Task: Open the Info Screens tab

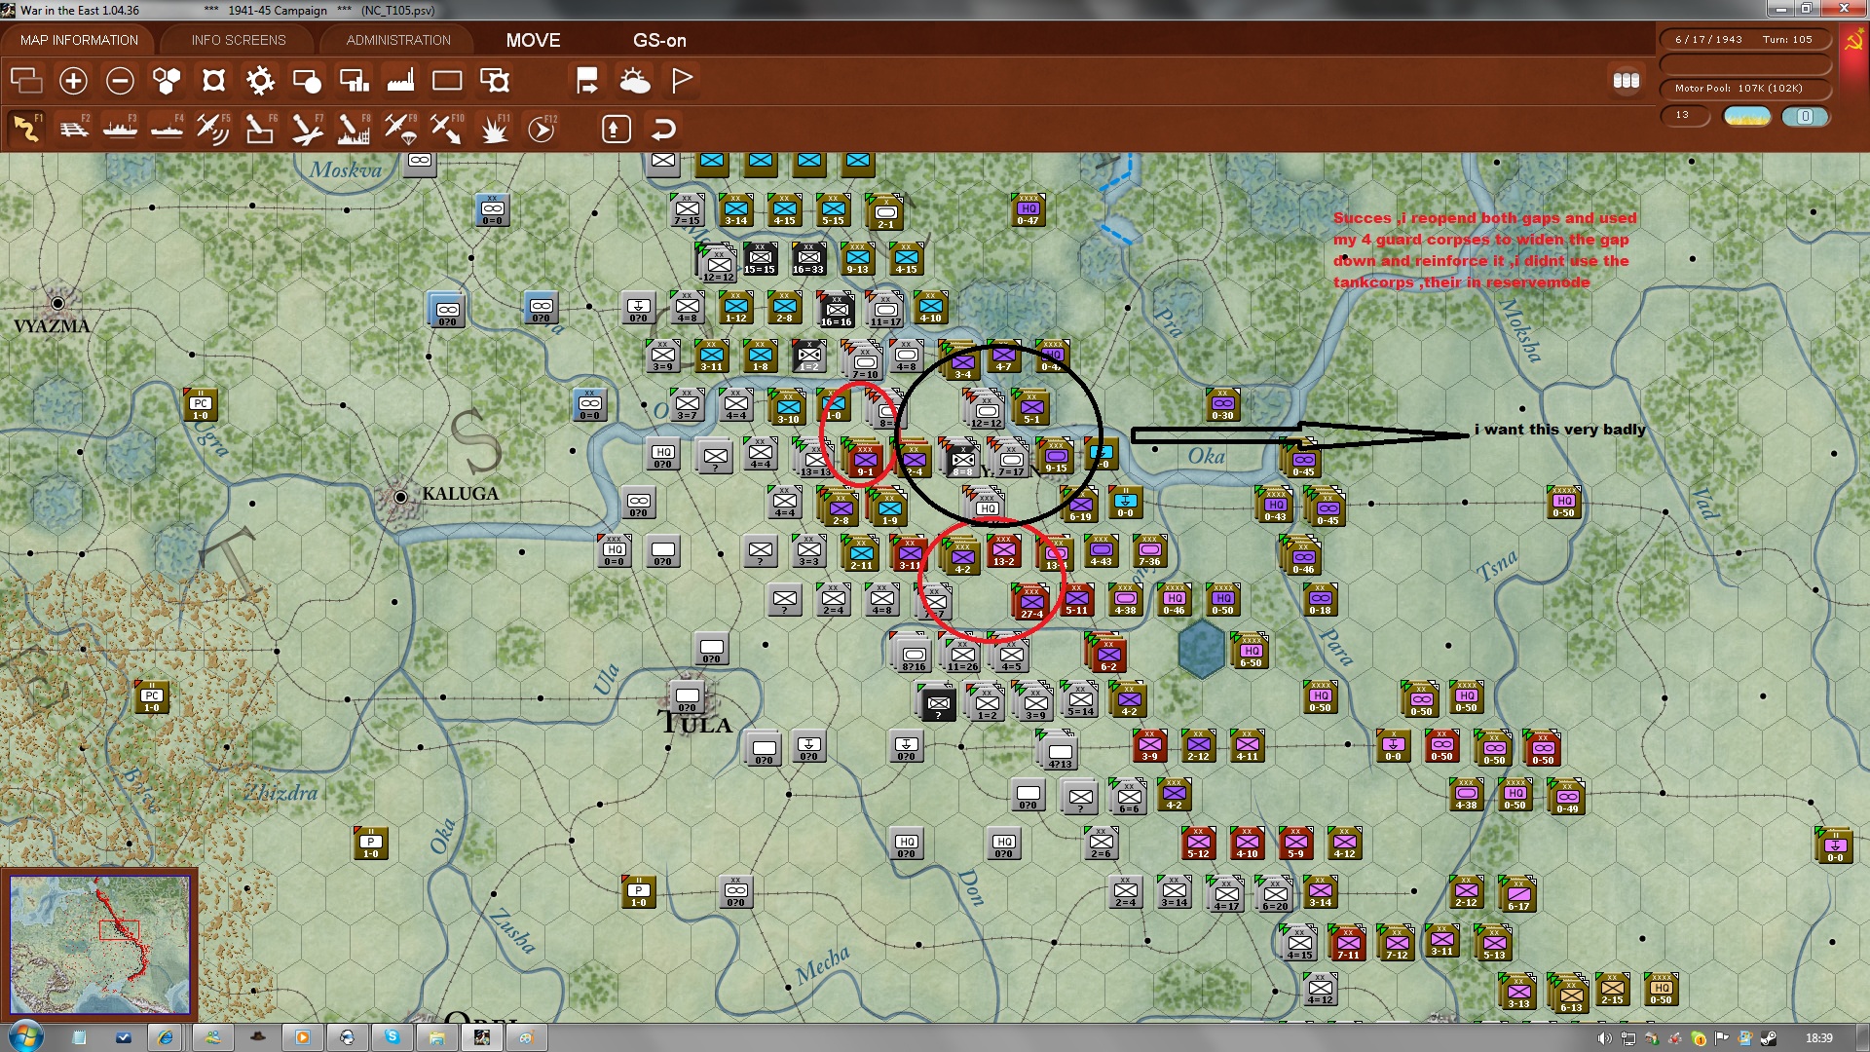Action: coord(239,40)
